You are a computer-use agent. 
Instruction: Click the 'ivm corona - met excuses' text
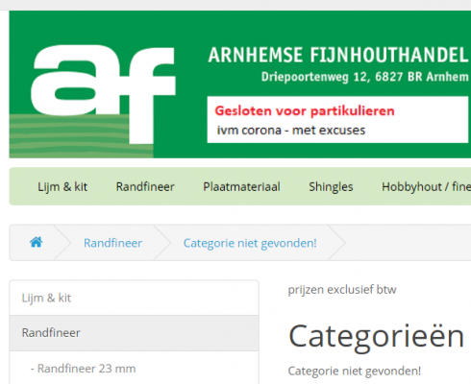pyautogui.click(x=291, y=131)
